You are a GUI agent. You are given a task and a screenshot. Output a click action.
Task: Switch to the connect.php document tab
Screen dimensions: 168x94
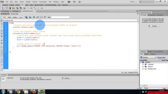[x=5, y=11]
